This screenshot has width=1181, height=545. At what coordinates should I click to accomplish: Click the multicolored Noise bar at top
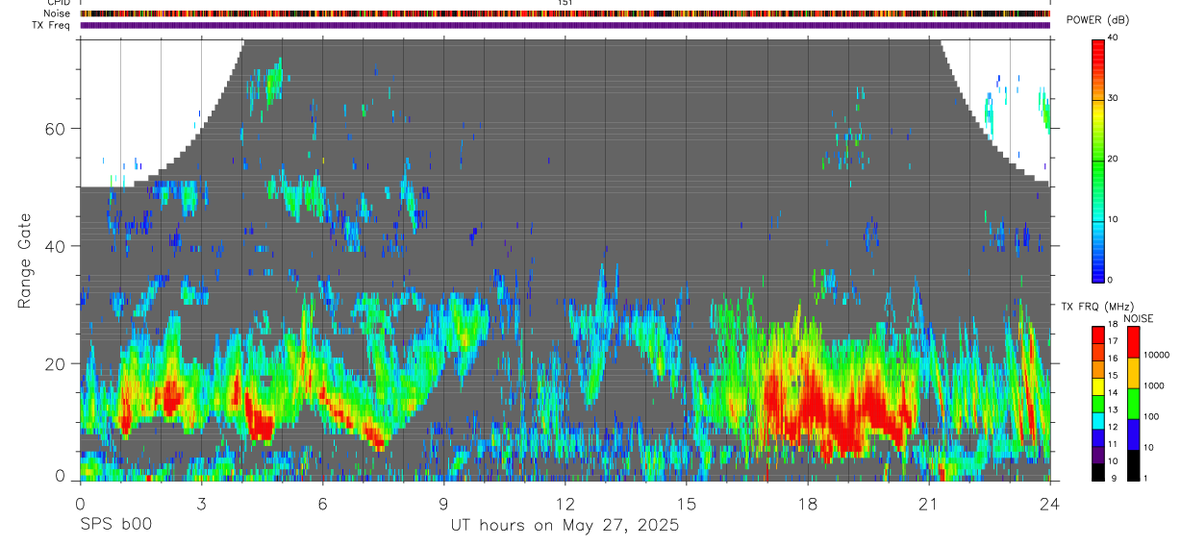point(565,13)
